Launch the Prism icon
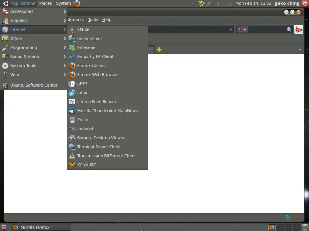The image size is (309, 231). tap(72, 120)
